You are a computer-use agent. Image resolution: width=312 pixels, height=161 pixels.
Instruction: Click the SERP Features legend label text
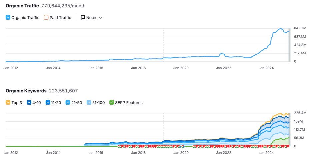(129, 103)
